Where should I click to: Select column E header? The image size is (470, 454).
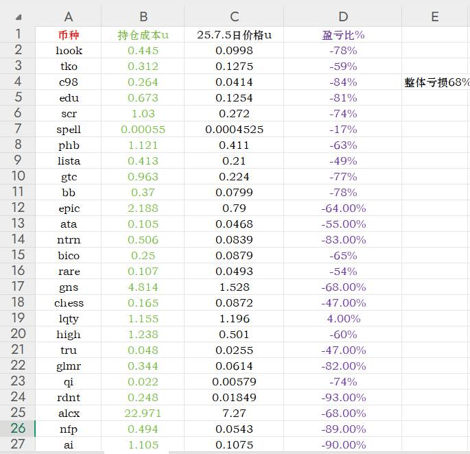pyautogui.click(x=436, y=16)
